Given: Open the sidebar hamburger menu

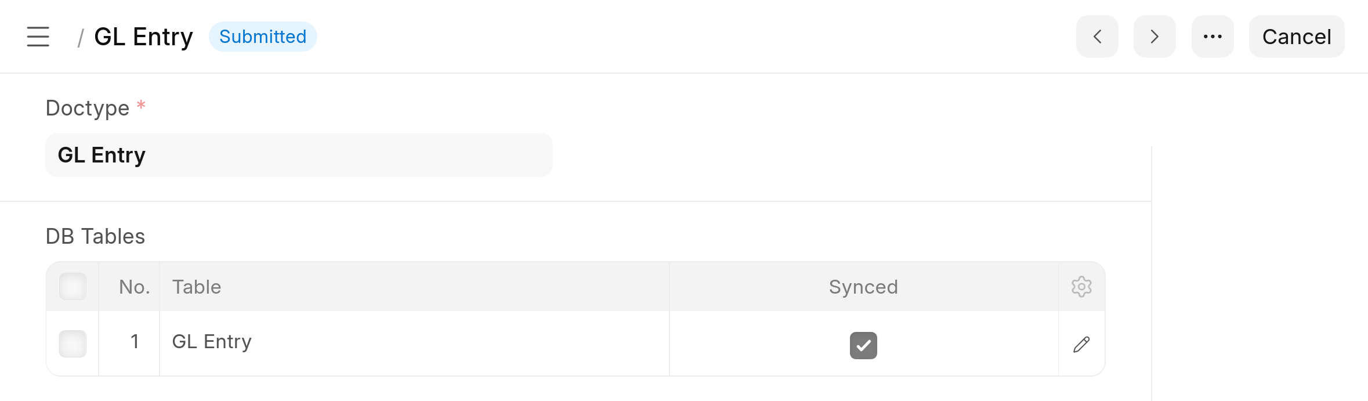Looking at the screenshot, I should 38,37.
